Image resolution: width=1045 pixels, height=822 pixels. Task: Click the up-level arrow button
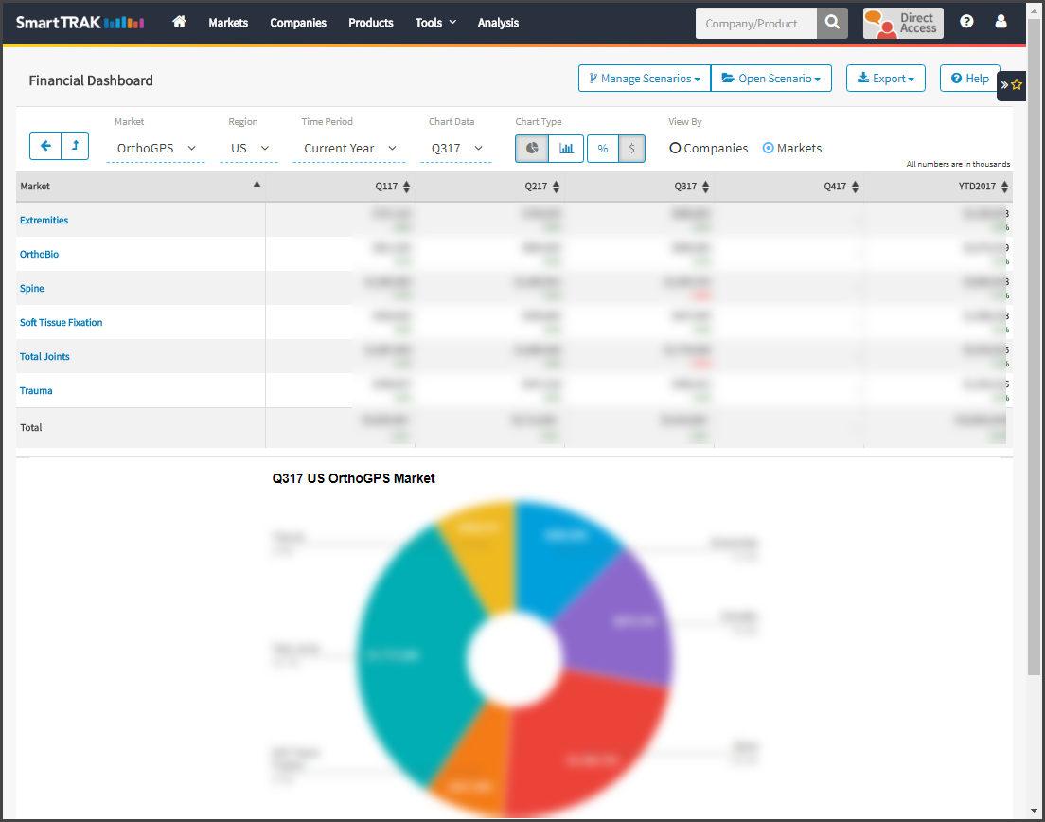pos(75,145)
